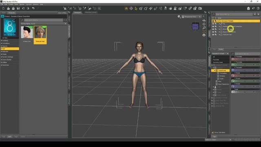This screenshot has height=147, width=261.
Task: Click the Render camera icon in toolbar
Action: coord(200,8)
